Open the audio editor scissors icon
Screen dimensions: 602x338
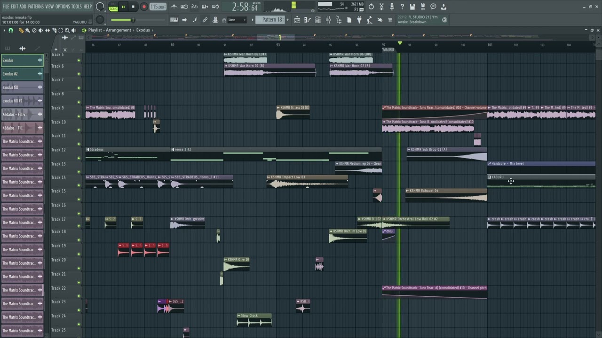[x=381, y=7]
